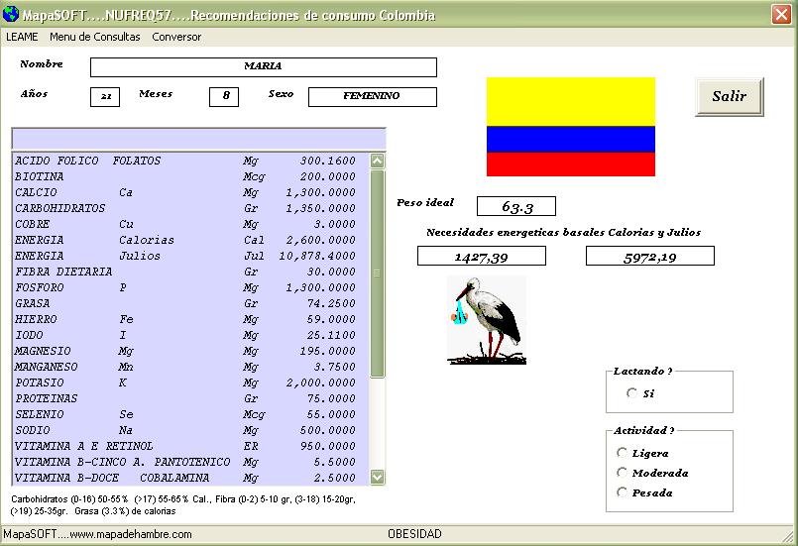Screen dimensions: 798x546
Task: Open the LEAME menu
Action: click(22, 37)
